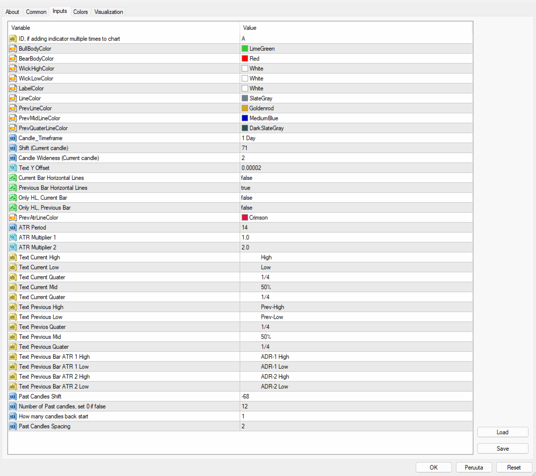This screenshot has width=536, height=476.
Task: Click the string icon beside Text Current High
Action: pos(12,257)
